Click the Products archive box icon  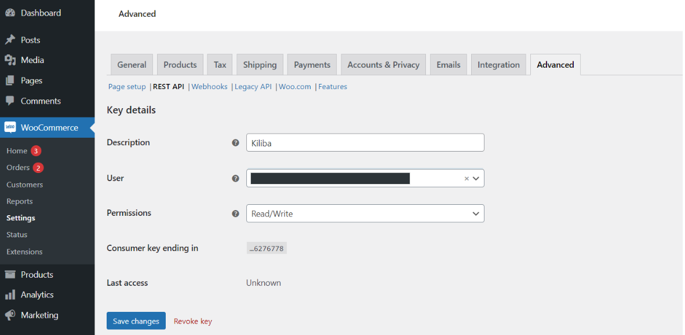10,274
